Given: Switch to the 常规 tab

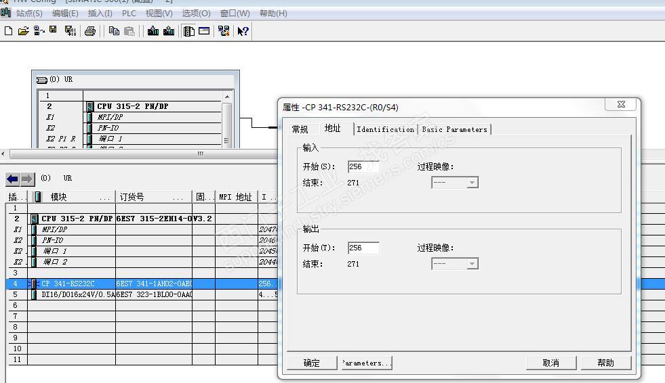Looking at the screenshot, I should pyautogui.click(x=300, y=129).
